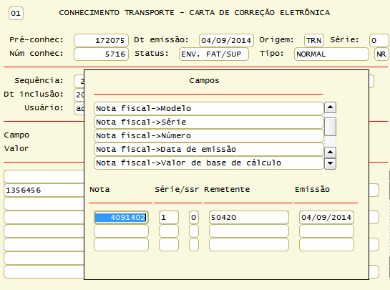Viewport: 390px width, 290px height.
Task: Click the up arrow atop the Campos list scrollbar
Action: coord(330,107)
